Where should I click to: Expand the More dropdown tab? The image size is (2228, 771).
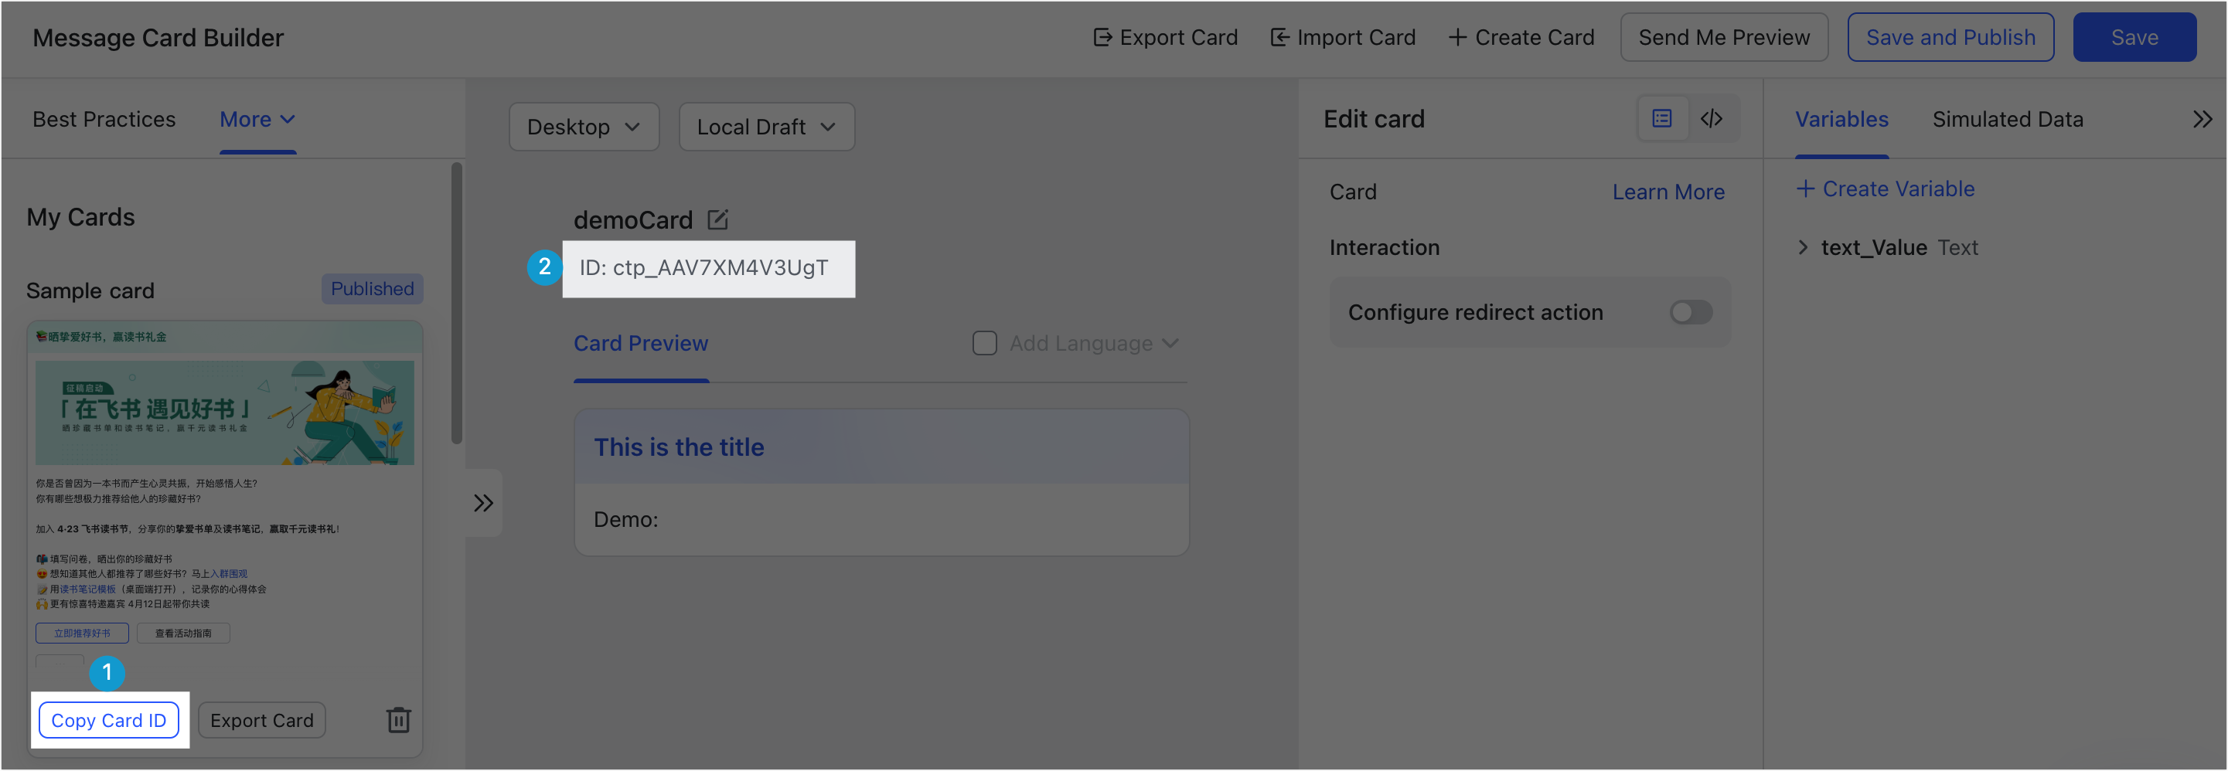click(x=257, y=119)
